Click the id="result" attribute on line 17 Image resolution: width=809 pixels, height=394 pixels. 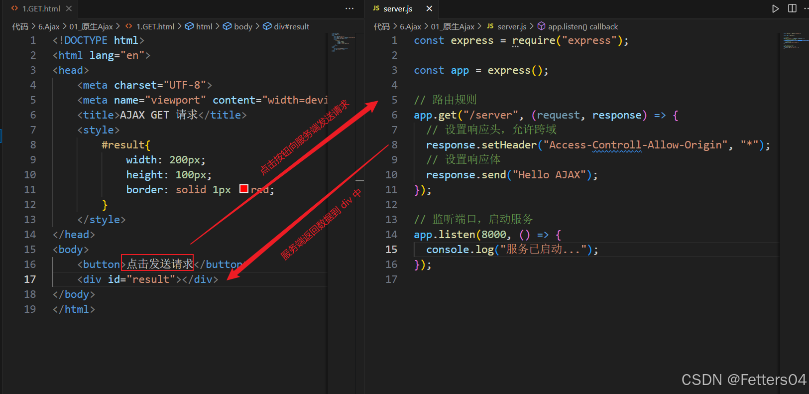pos(141,279)
